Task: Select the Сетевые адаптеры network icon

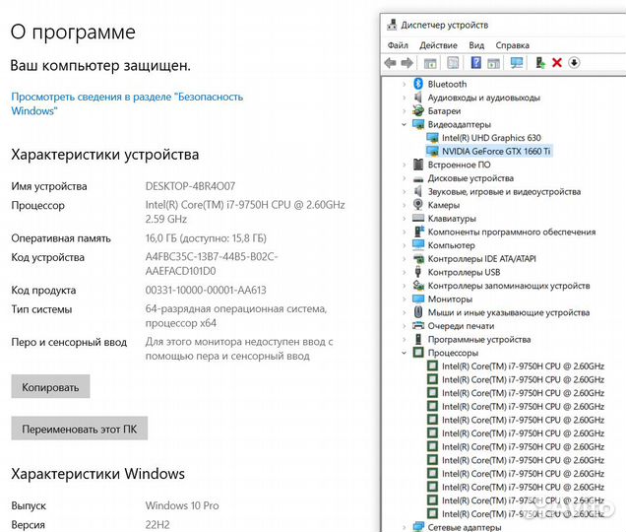Action: point(418,527)
